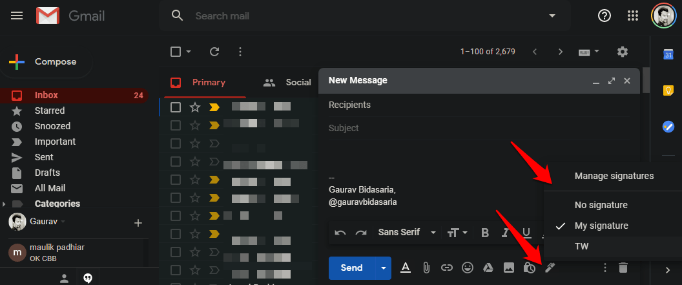Open the emoji picker icon

click(x=467, y=268)
